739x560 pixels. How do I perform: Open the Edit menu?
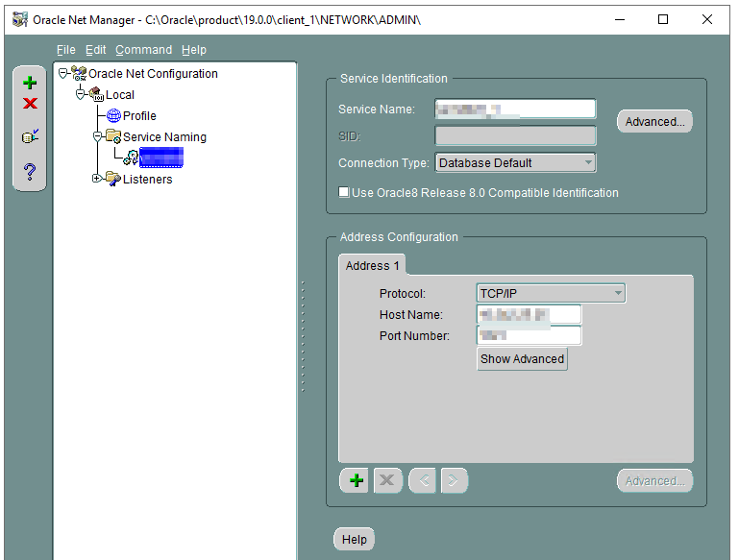[x=96, y=49]
